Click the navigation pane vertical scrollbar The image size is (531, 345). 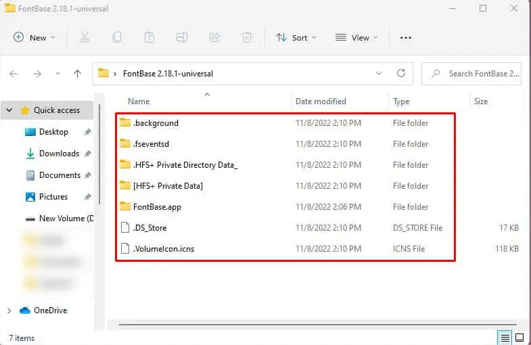[99, 154]
